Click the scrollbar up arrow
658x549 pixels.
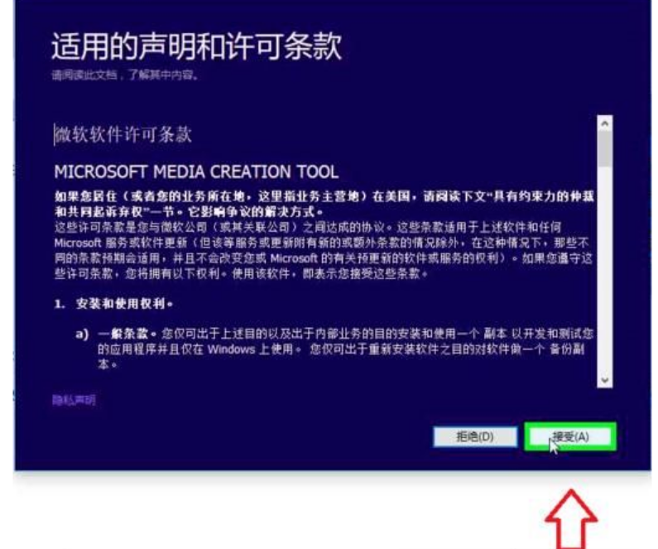coord(604,123)
